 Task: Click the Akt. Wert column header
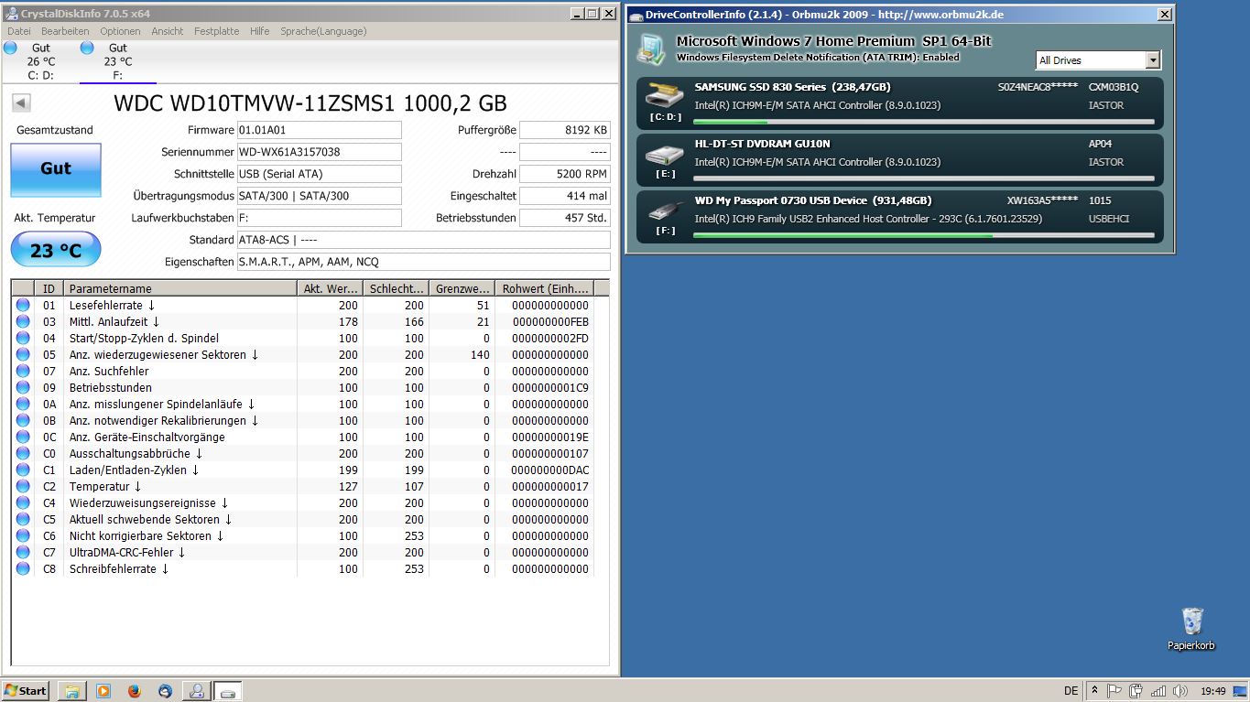tap(330, 288)
